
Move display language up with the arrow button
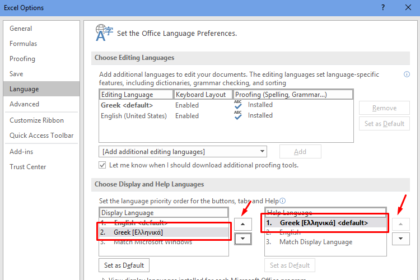tap(242, 224)
